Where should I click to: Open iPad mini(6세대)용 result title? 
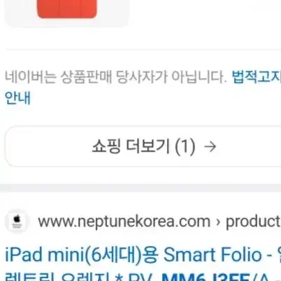[82, 254]
